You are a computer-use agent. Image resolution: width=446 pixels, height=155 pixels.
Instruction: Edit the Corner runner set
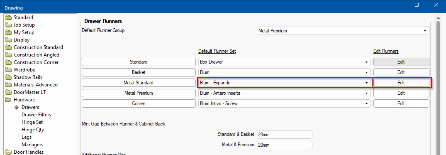[x=401, y=103]
